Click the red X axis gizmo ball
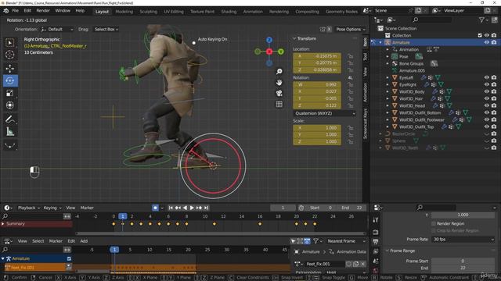This screenshot has height=281, width=501. tap(269, 52)
